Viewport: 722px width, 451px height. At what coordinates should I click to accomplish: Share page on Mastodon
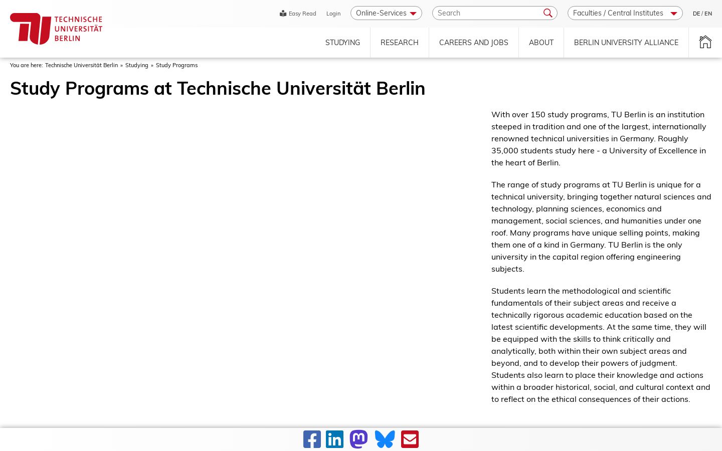(x=358, y=439)
